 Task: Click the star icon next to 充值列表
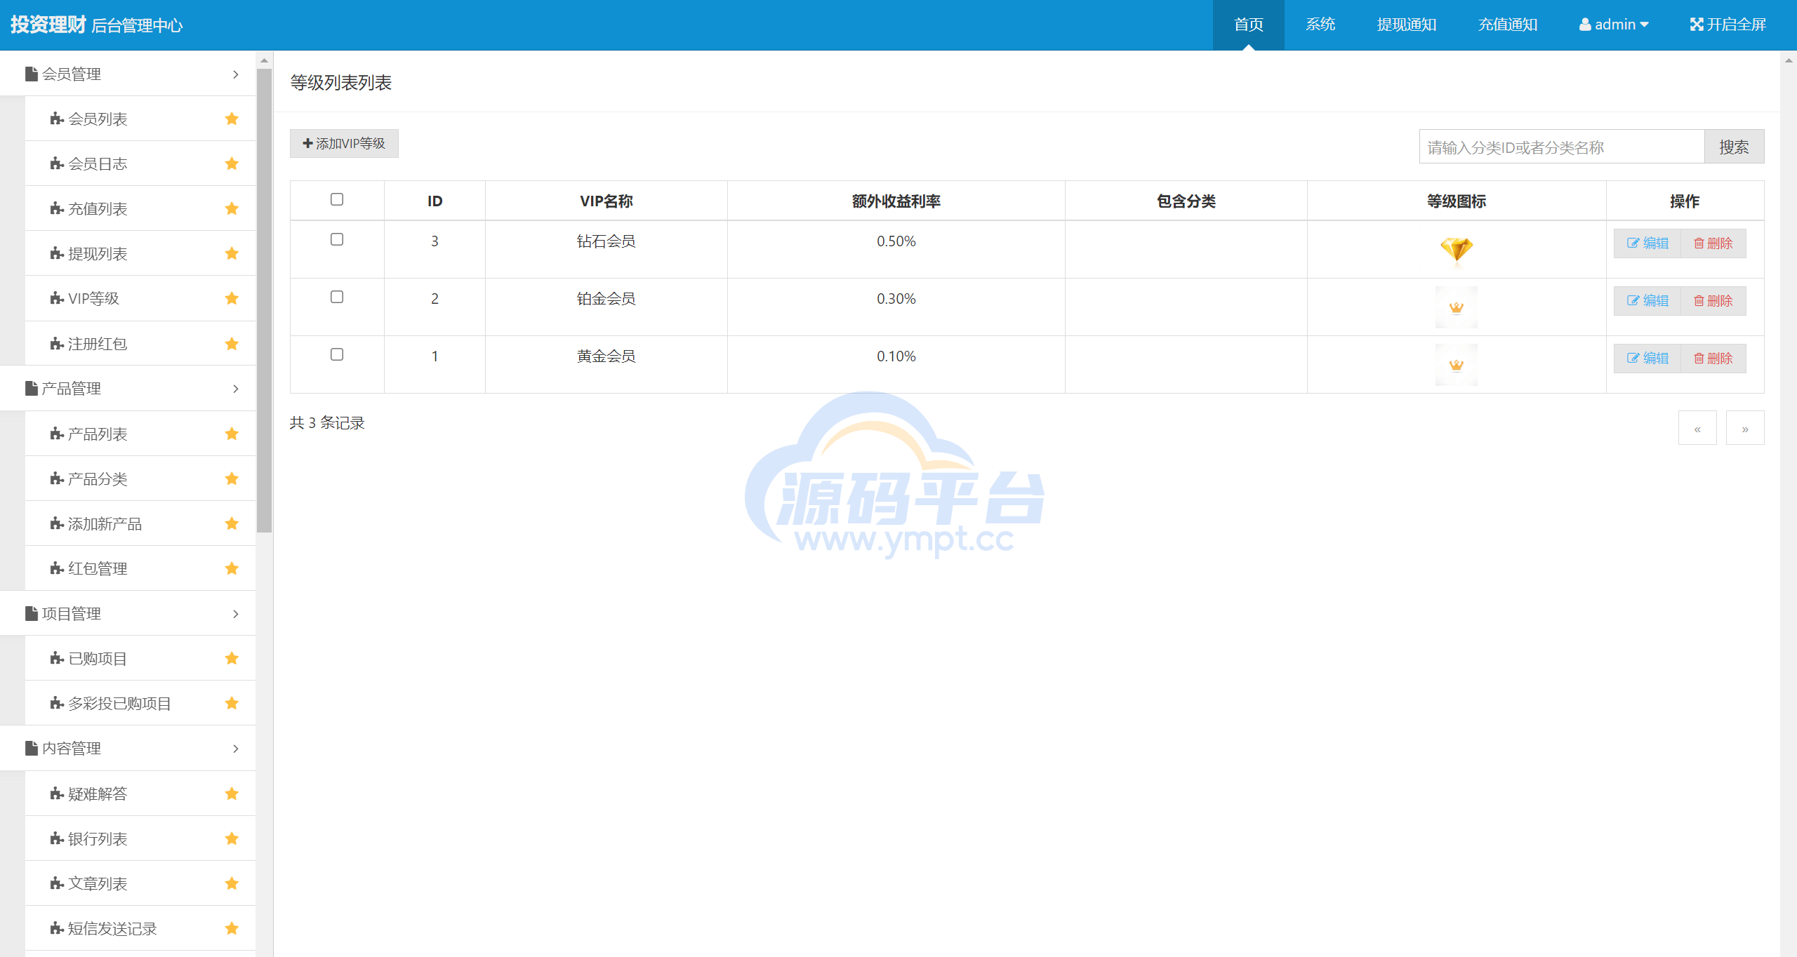[x=232, y=208]
